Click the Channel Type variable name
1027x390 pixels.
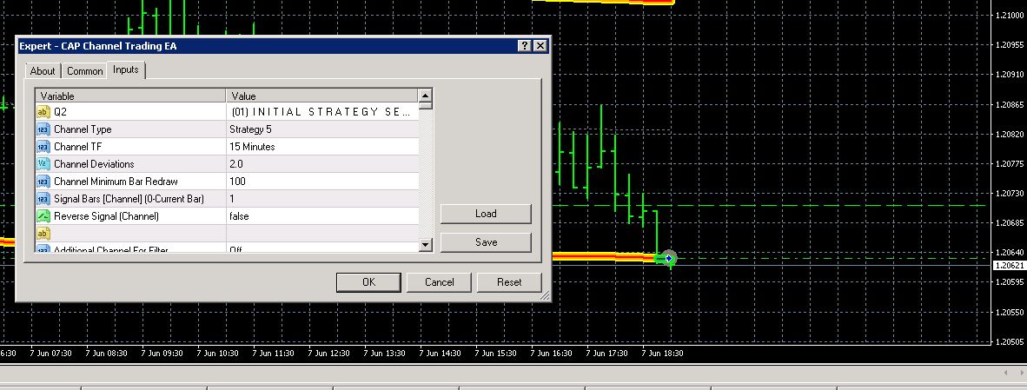coord(83,129)
